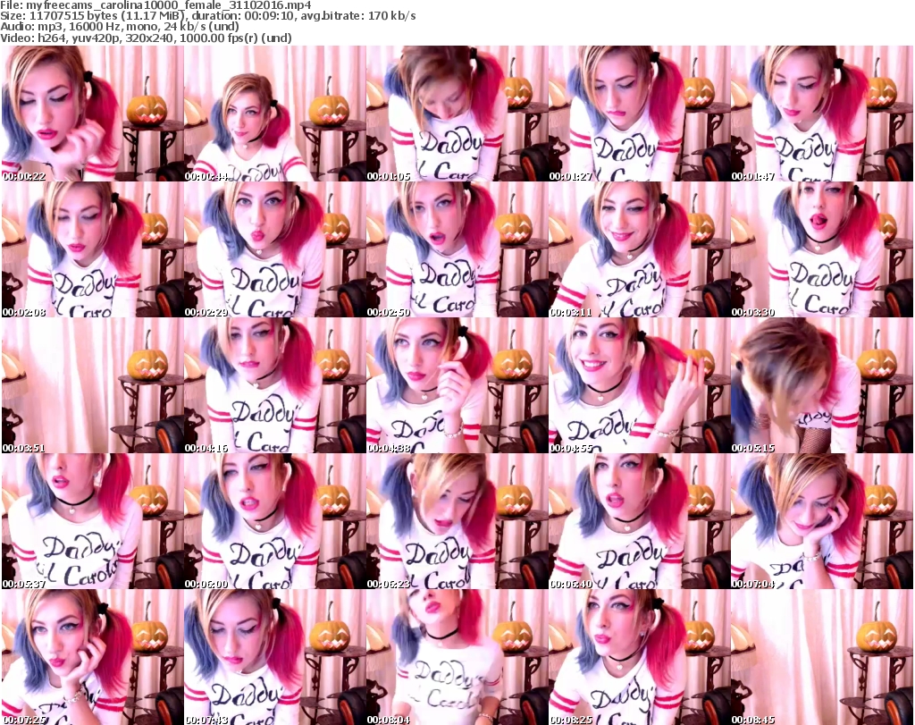Pick the last thumbnail at 00:08:45
The width and height of the screenshot is (915, 725).
822,657
